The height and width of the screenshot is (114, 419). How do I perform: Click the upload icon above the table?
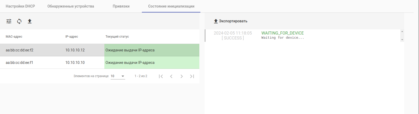[30, 21]
